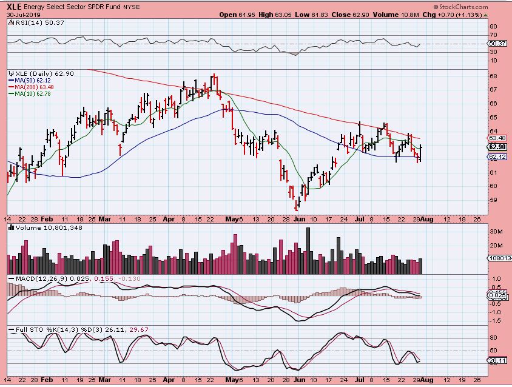Click the Close 62.90 header value

pos(351,15)
